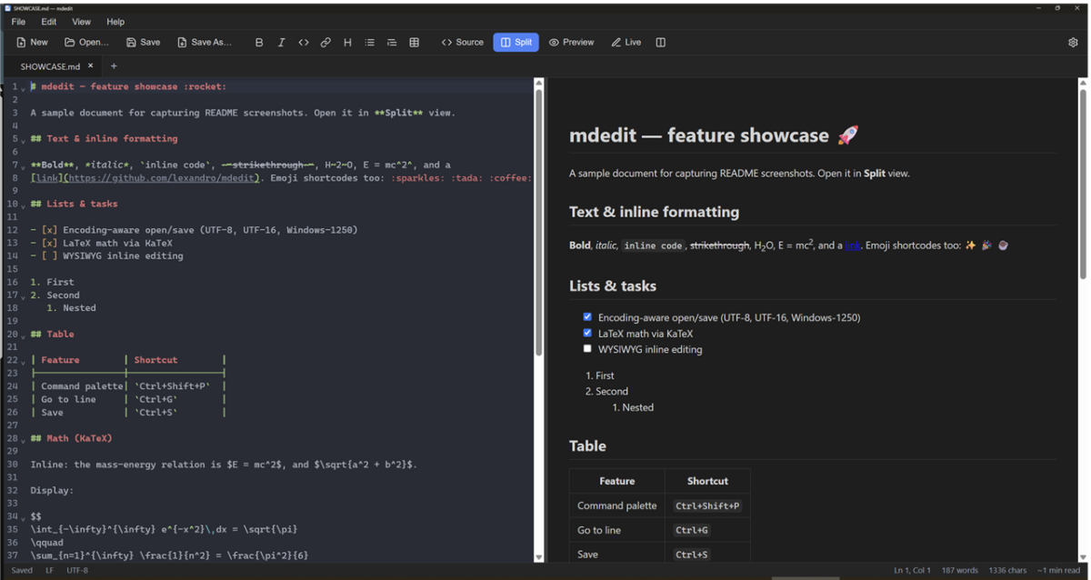This screenshot has height=580, width=1091.
Task: Toggle the side panel layout icon
Action: click(661, 43)
